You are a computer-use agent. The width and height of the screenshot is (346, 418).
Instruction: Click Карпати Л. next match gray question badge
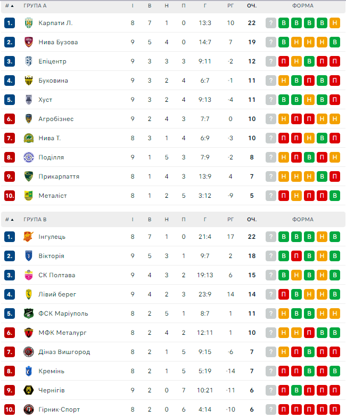271,23
